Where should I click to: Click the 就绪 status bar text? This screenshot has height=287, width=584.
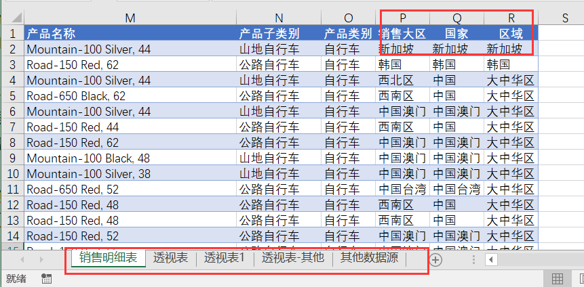click(16, 279)
